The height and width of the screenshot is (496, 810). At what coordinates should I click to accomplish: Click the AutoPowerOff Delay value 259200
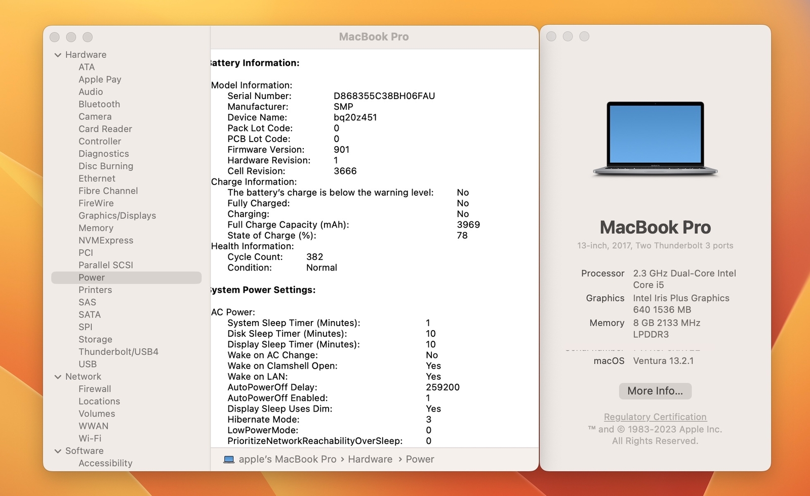[x=443, y=388]
